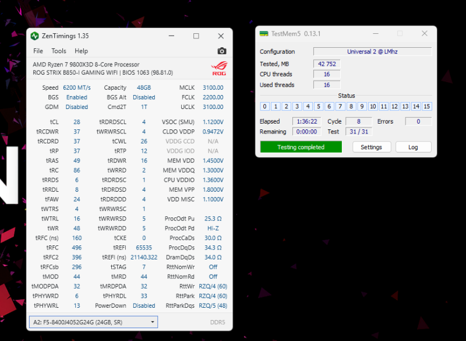This screenshot has height=341, width=466.
Task: Click thread status box 8
Action: [x=351, y=107]
